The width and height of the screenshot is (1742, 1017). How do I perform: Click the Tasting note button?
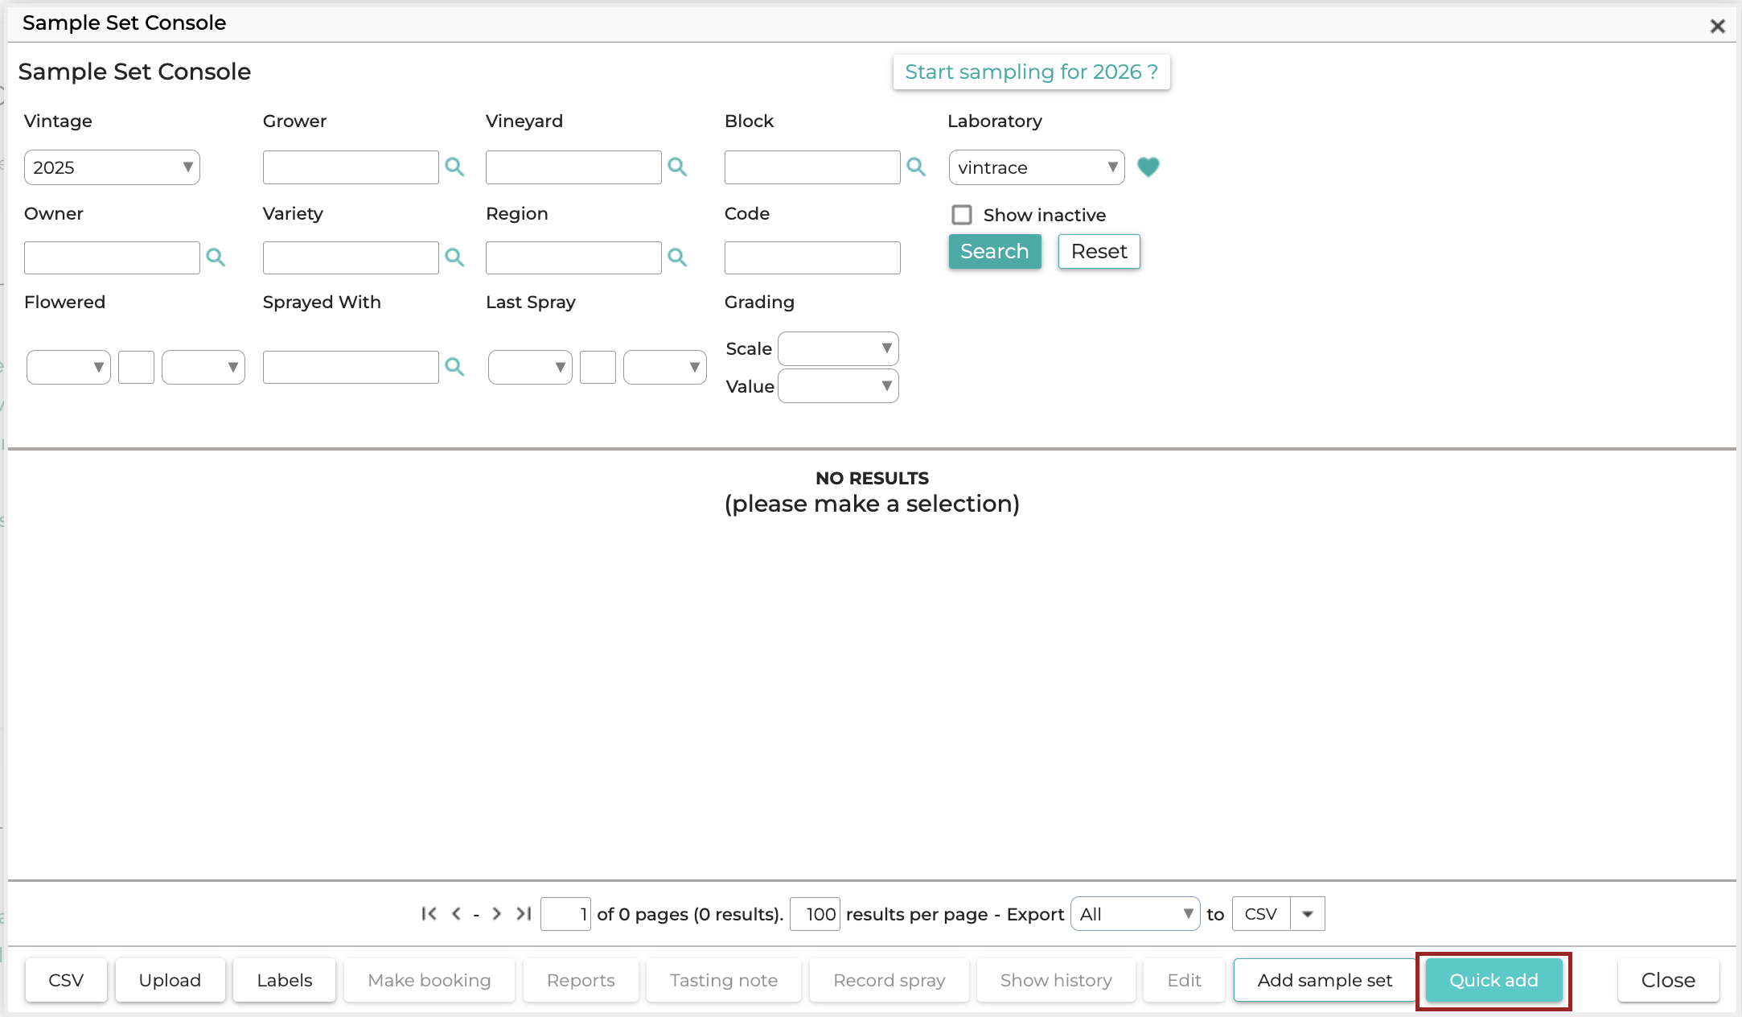click(x=724, y=980)
